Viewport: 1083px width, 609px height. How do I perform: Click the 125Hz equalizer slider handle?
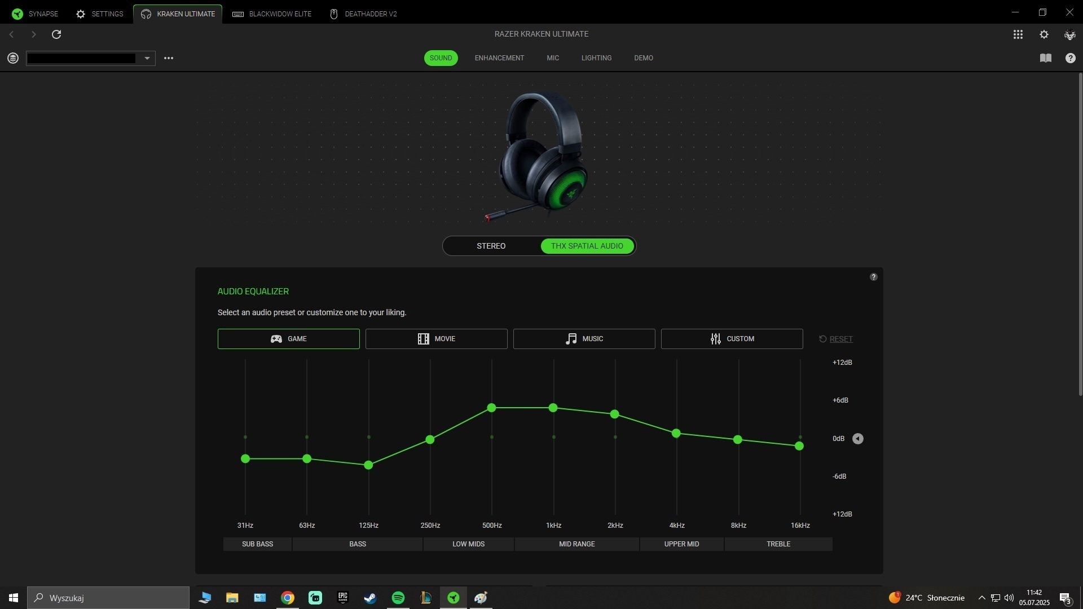(x=368, y=465)
